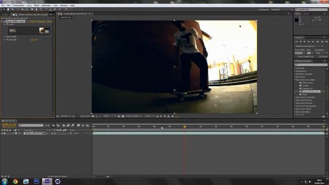Expand the Power Mask property group
The width and height of the screenshot is (329, 185).
point(5,36)
